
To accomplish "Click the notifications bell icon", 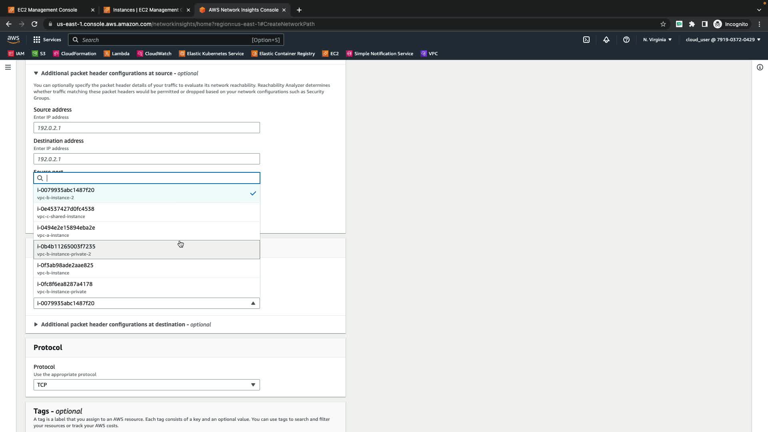I will [x=606, y=40].
